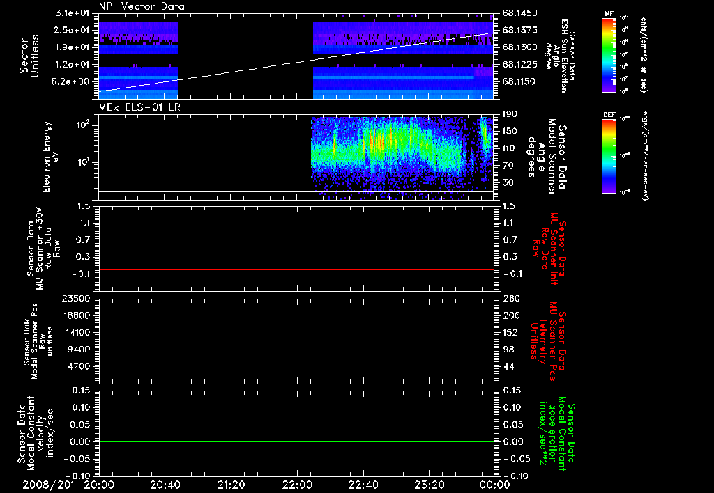Click the '98' telemetry axis value
This screenshot has height=493, width=714.
point(508,350)
